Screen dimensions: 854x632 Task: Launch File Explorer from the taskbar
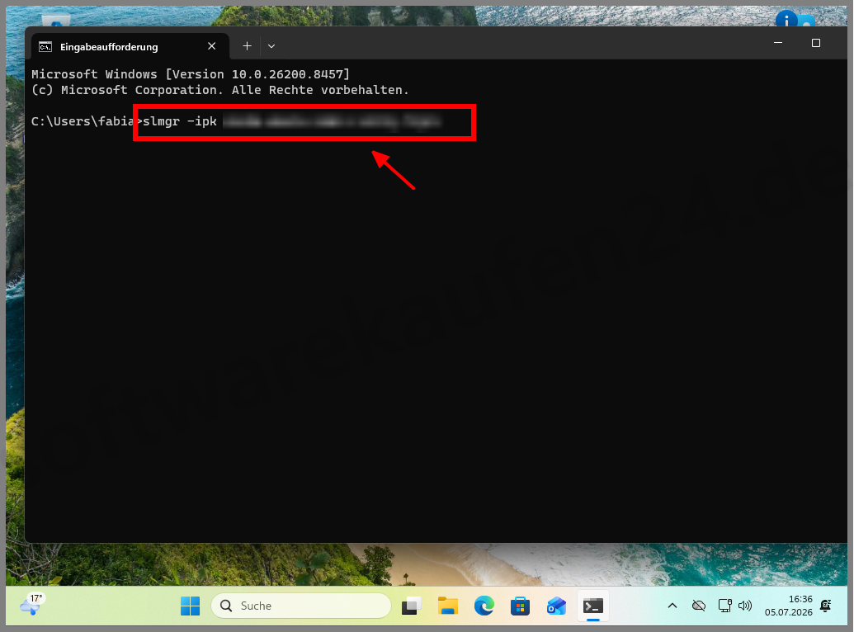pyautogui.click(x=448, y=606)
